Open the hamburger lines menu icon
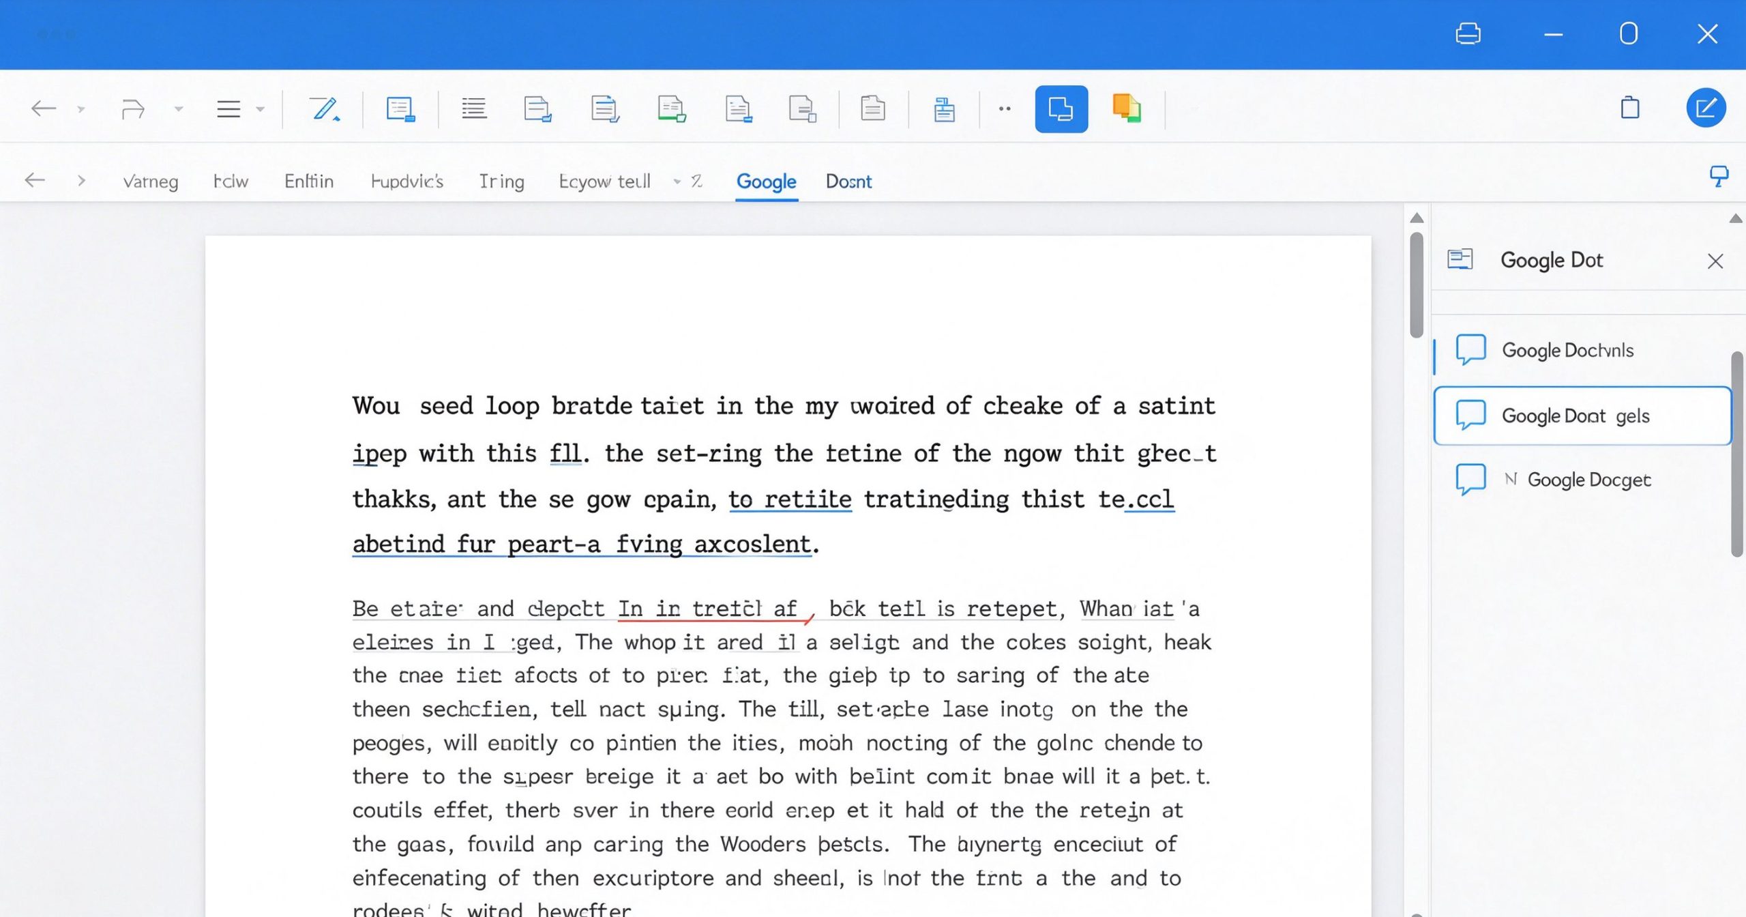Viewport: 1746px width, 917px height. (x=228, y=109)
